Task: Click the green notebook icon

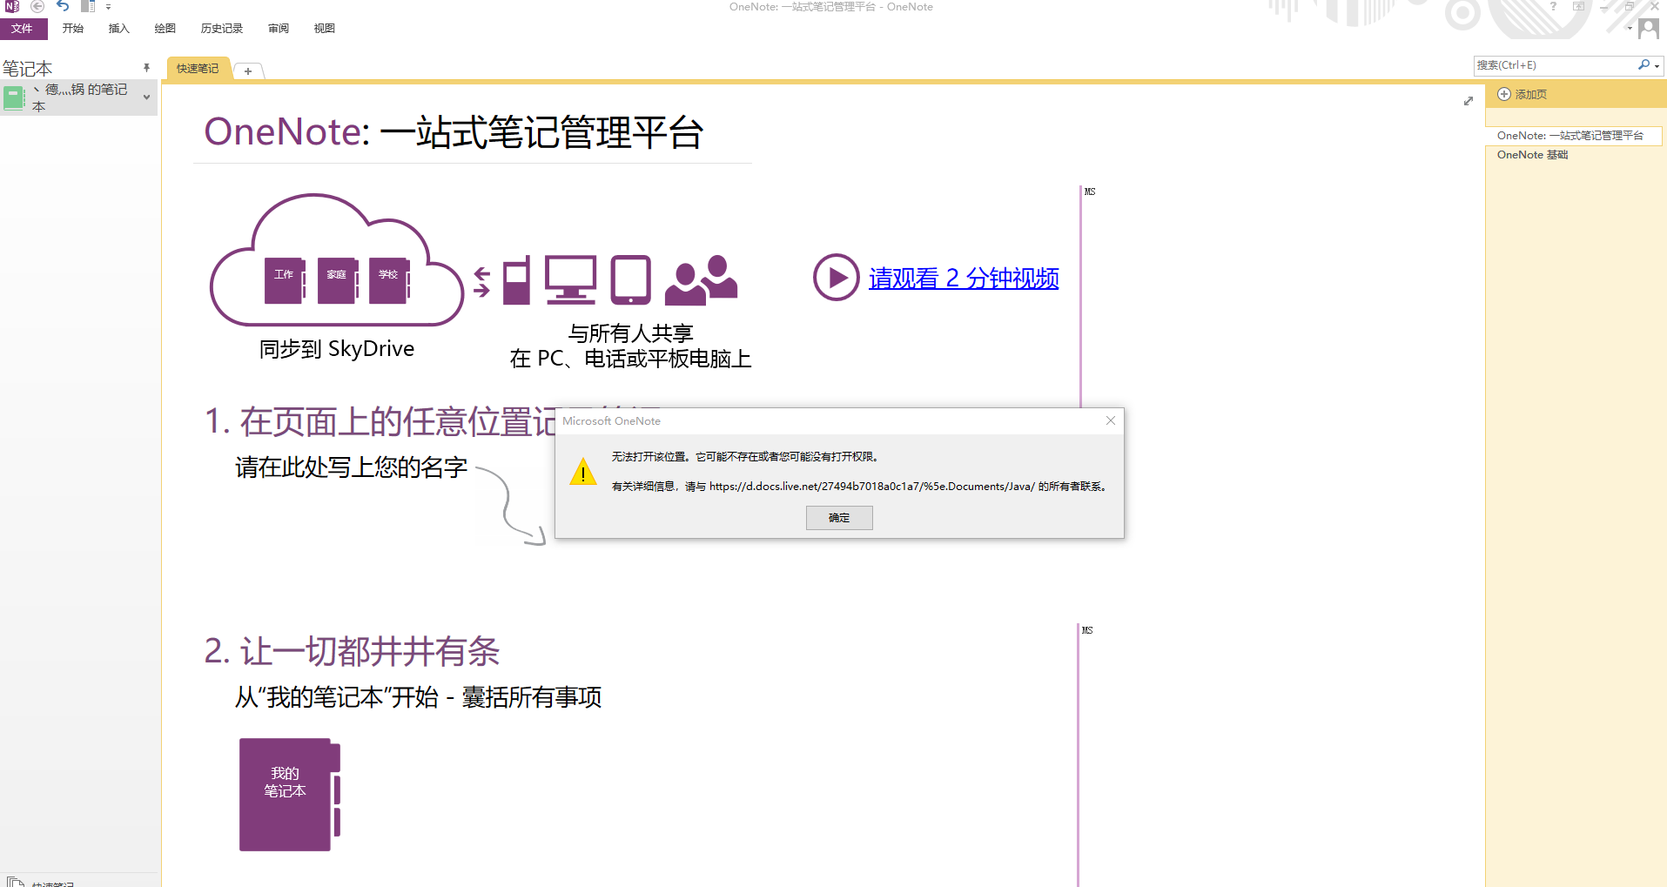Action: coord(14,97)
